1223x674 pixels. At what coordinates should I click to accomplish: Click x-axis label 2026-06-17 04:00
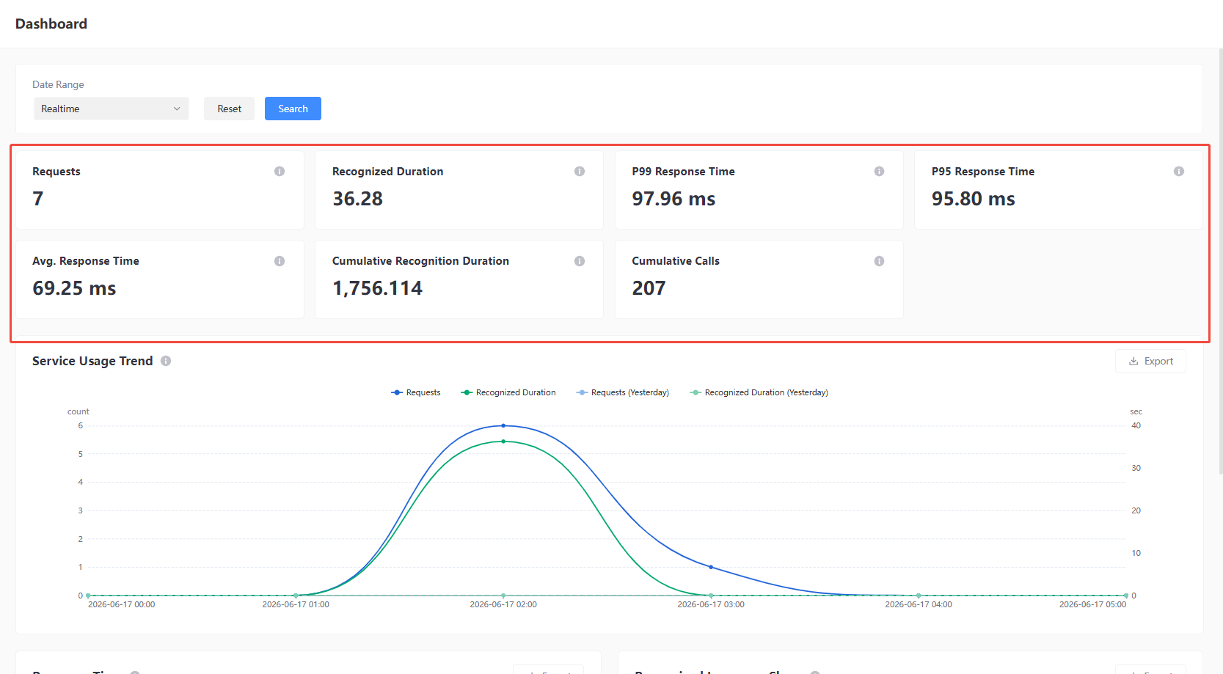[919, 604]
